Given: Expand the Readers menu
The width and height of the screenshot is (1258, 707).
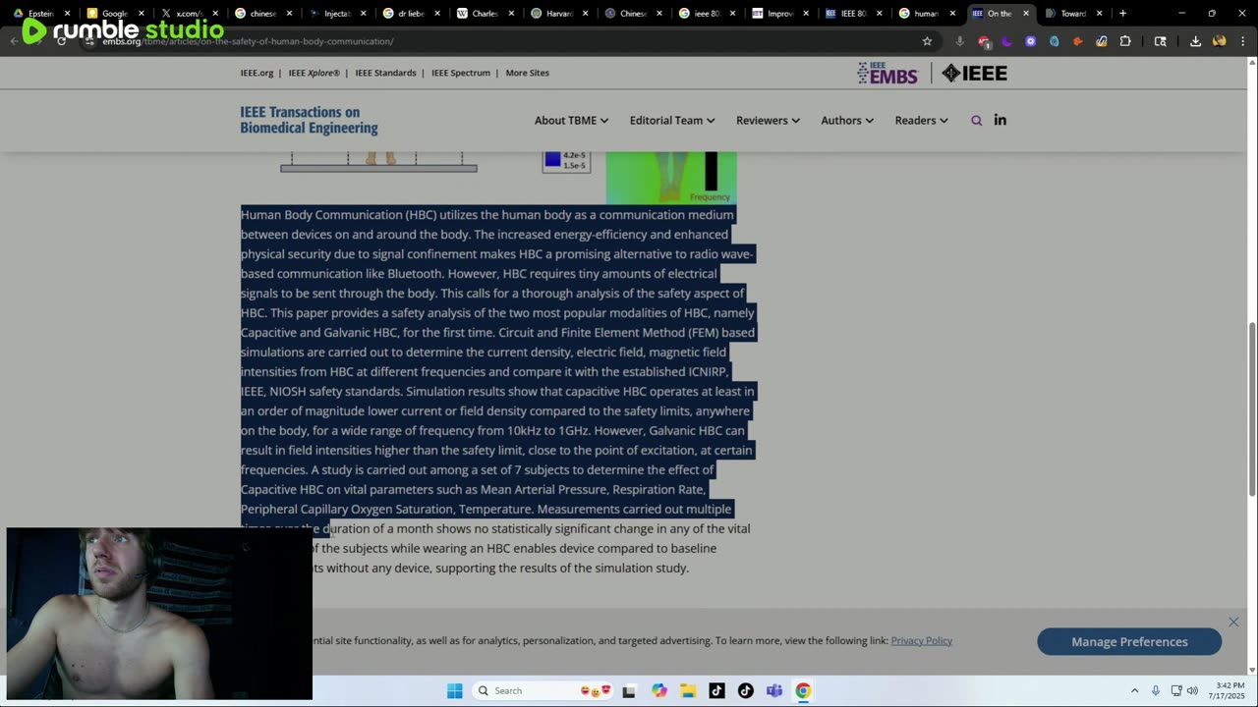Looking at the screenshot, I should tap(921, 120).
